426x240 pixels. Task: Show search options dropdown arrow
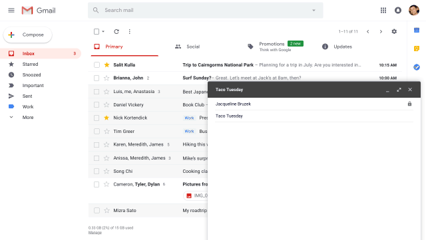(x=314, y=11)
